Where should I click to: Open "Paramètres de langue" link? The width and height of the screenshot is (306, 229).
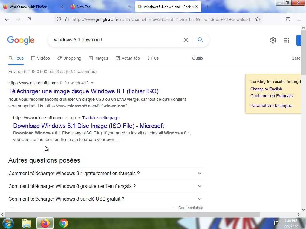(271, 106)
